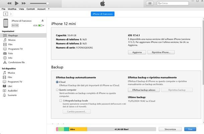Image resolution: width=204 pixels, height=134 pixels.
Task: Click the Ripristina iPhone... button
Action: [161, 52]
